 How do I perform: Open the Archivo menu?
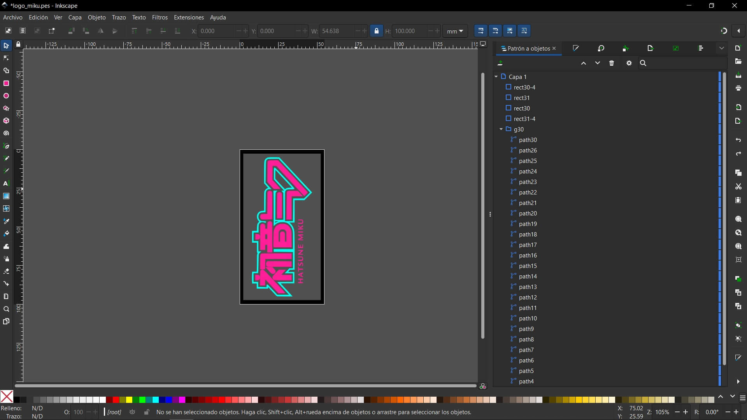point(13,17)
